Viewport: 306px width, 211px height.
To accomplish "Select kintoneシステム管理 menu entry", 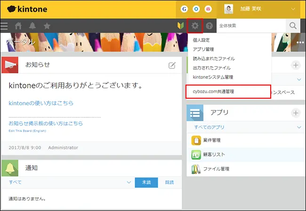I will (213, 77).
